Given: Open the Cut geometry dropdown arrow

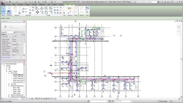Looking at the screenshot, I should click(x=28, y=9).
